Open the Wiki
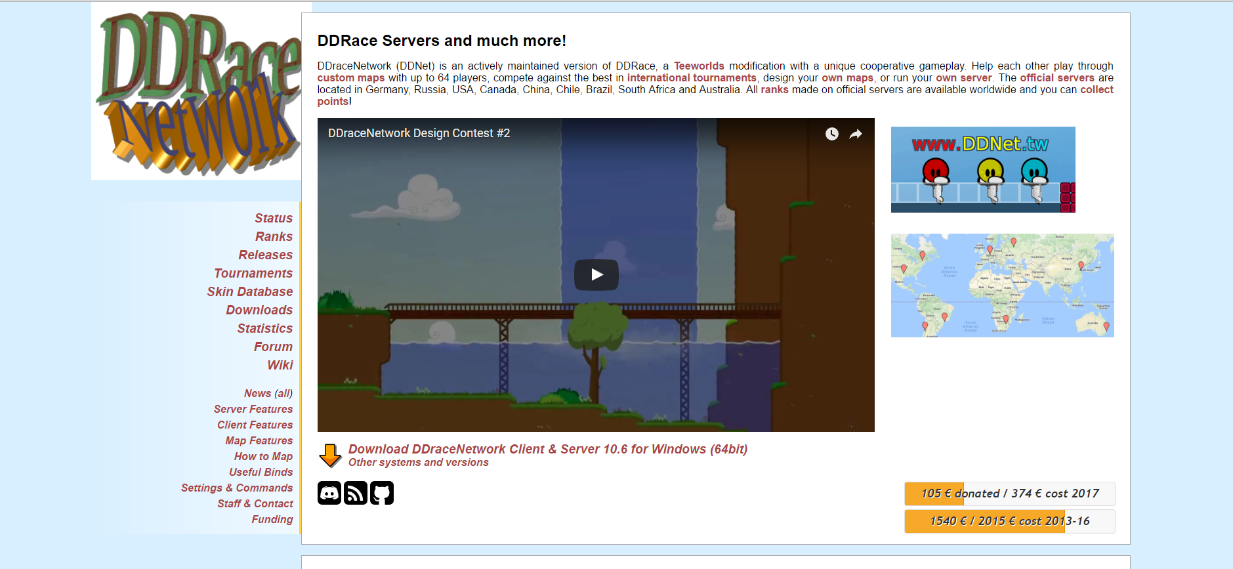 pyautogui.click(x=280, y=365)
